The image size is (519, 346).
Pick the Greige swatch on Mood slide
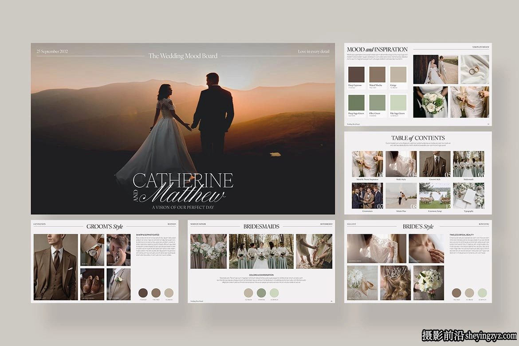[x=398, y=75]
